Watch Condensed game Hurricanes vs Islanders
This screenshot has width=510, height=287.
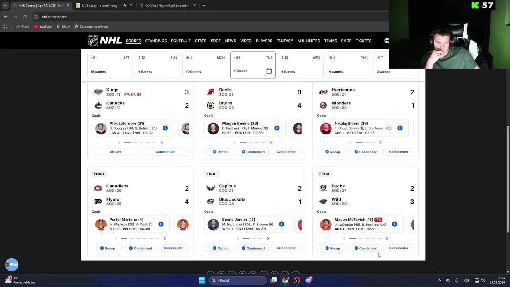[x=366, y=152]
